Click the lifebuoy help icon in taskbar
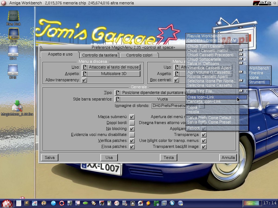Screen dimensions: 278x208 coord(62,203)
